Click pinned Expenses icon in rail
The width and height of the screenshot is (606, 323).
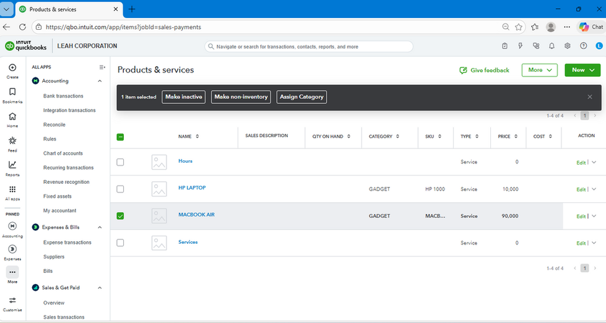pos(12,249)
